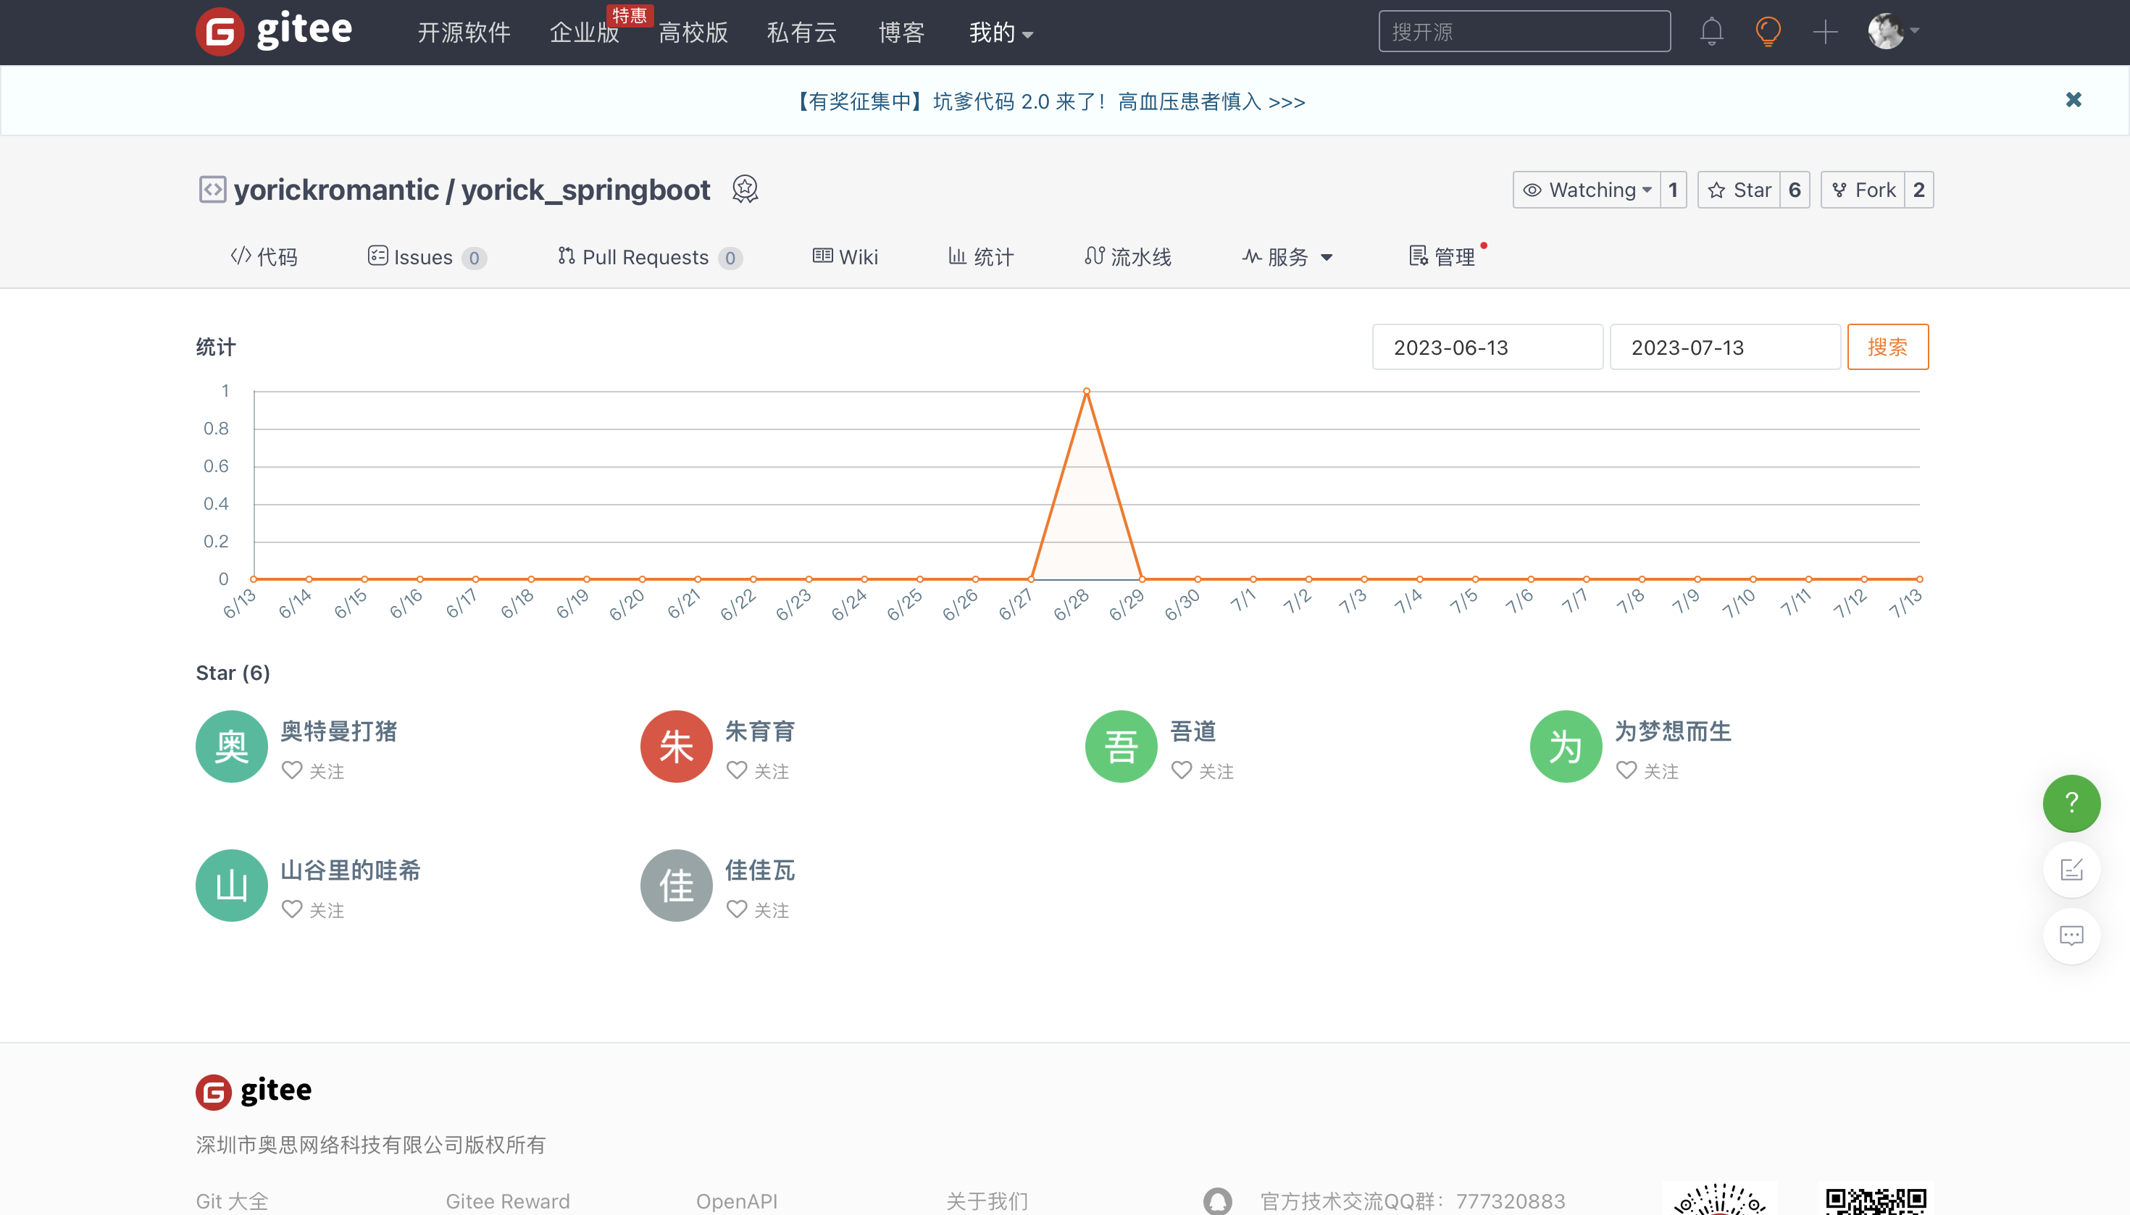Open user 山谷里的哇希 profile name
This screenshot has height=1215, width=2130.
pos(350,870)
